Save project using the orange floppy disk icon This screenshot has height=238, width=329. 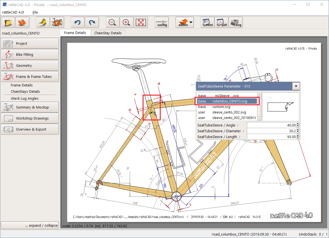point(22,22)
